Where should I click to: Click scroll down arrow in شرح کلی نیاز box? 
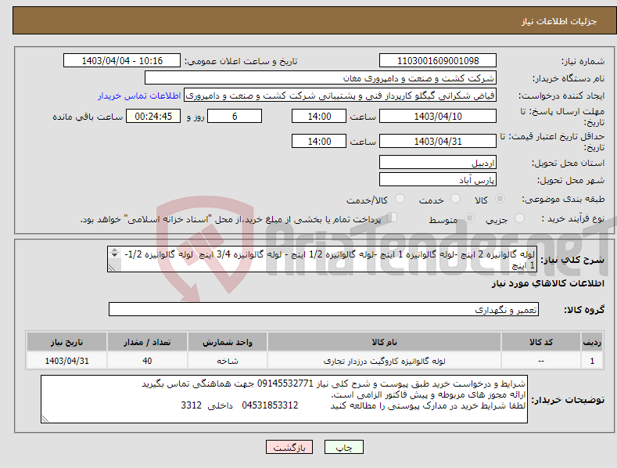pyautogui.click(x=114, y=255)
